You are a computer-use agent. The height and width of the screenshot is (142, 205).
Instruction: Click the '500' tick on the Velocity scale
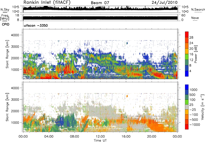click(x=192, y=95)
